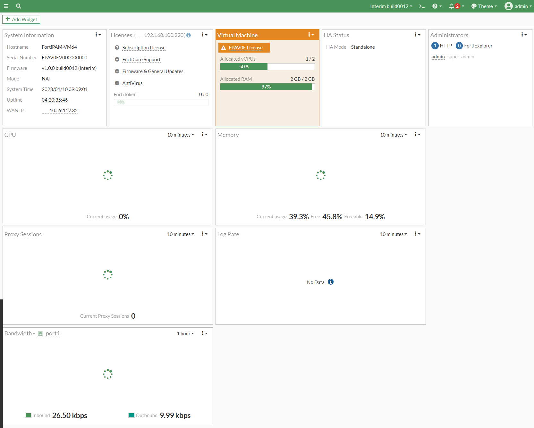Open the CLI console icon in top bar
This screenshot has width=534, height=428.
point(422,6)
